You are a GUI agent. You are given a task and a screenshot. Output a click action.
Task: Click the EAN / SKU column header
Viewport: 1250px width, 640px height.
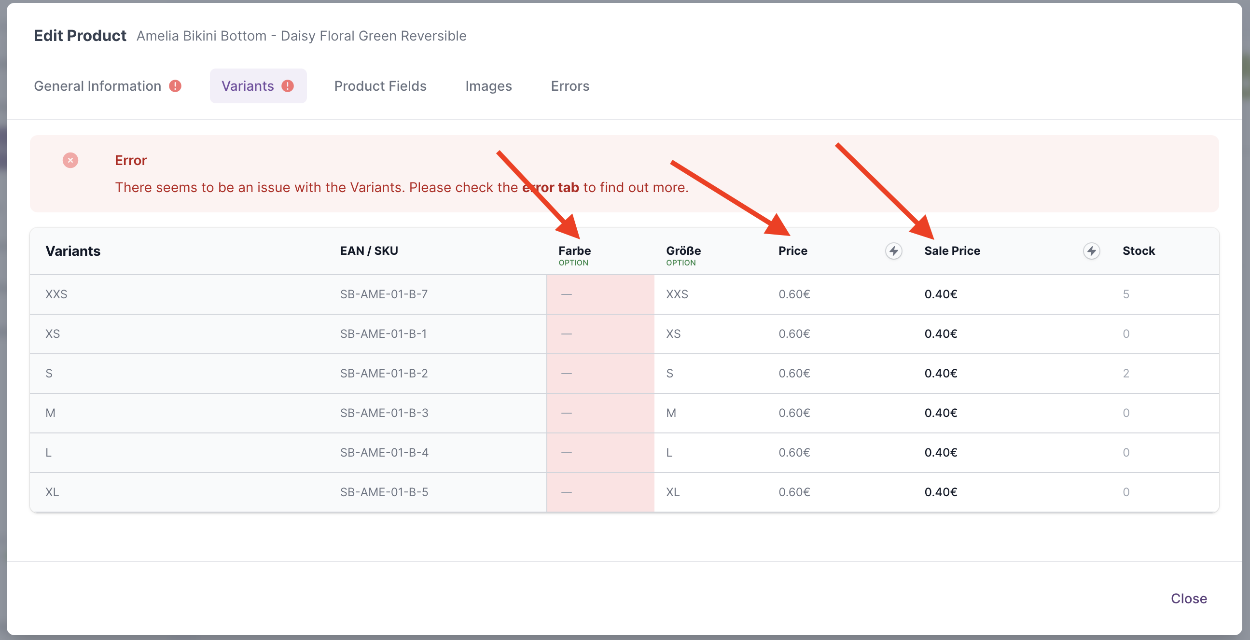[369, 251]
